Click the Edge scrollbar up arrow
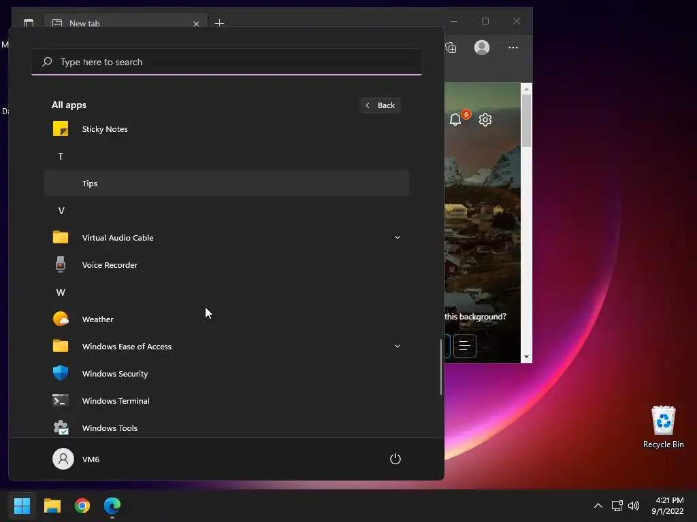The height and width of the screenshot is (522, 697). tap(526, 89)
